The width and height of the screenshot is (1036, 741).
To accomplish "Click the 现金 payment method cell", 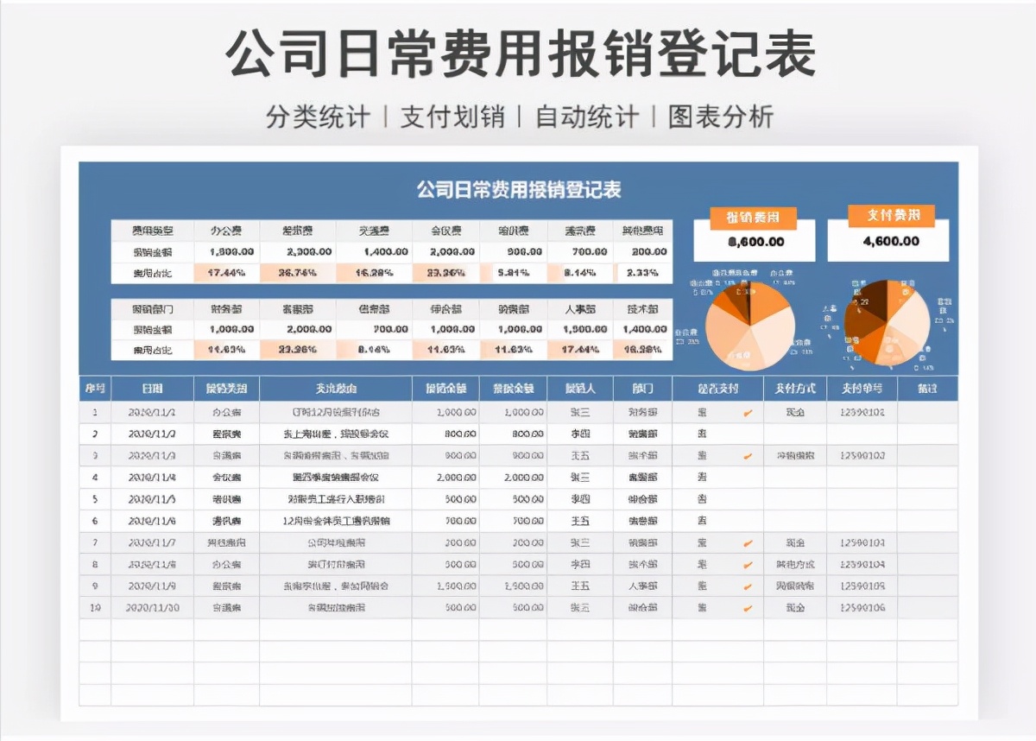I will point(793,412).
